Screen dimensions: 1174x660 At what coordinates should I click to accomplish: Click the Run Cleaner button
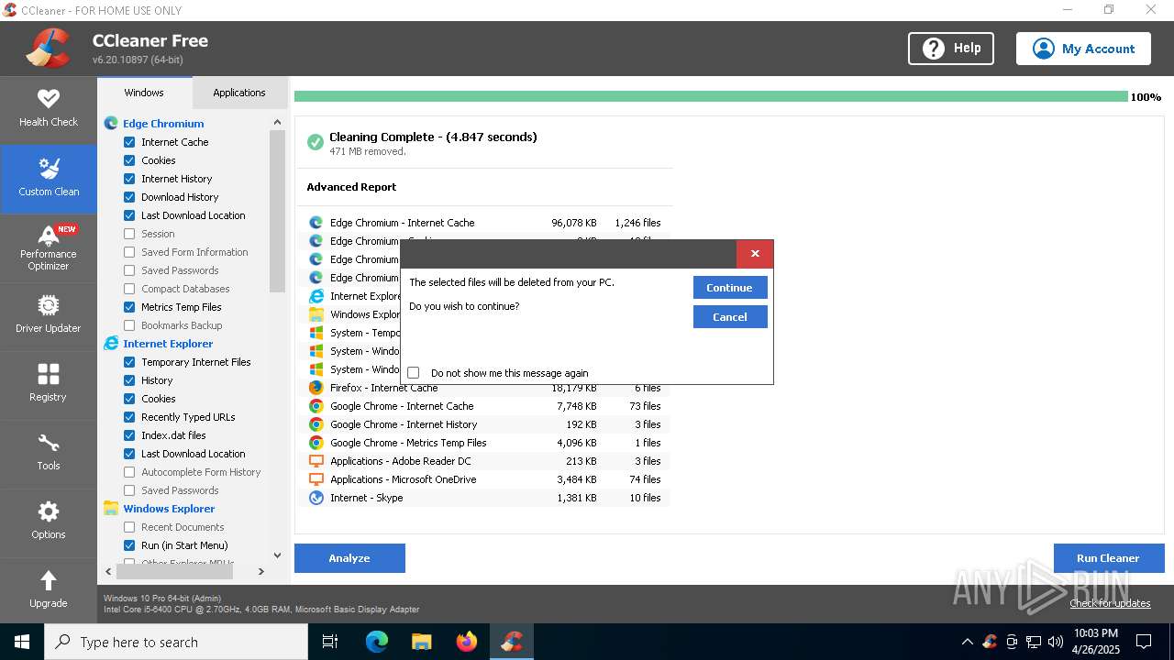coord(1108,558)
